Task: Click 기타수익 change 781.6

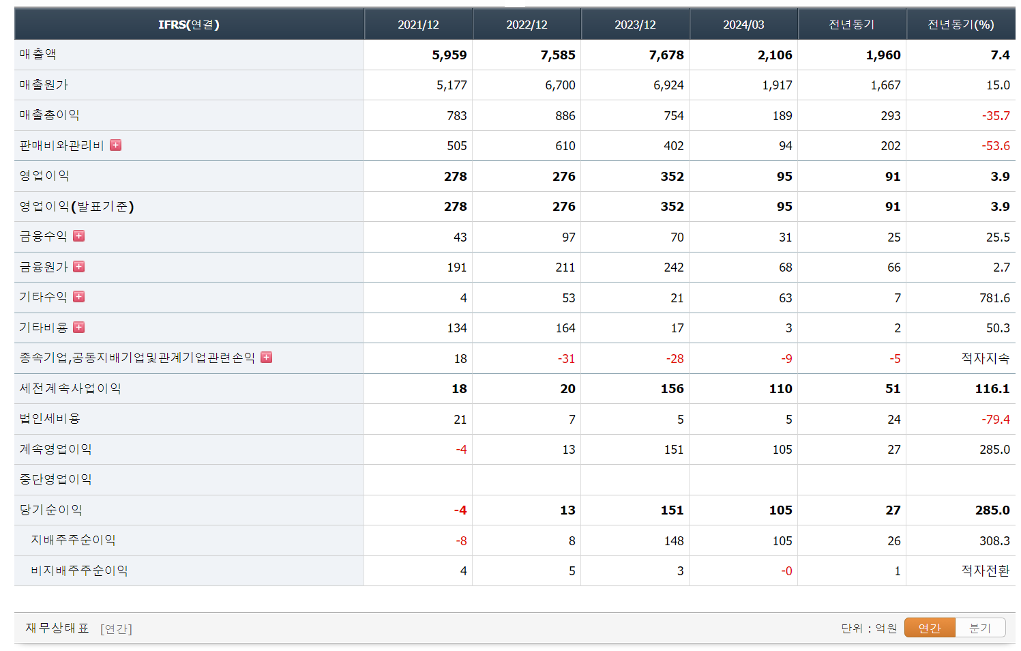Action: (995, 298)
